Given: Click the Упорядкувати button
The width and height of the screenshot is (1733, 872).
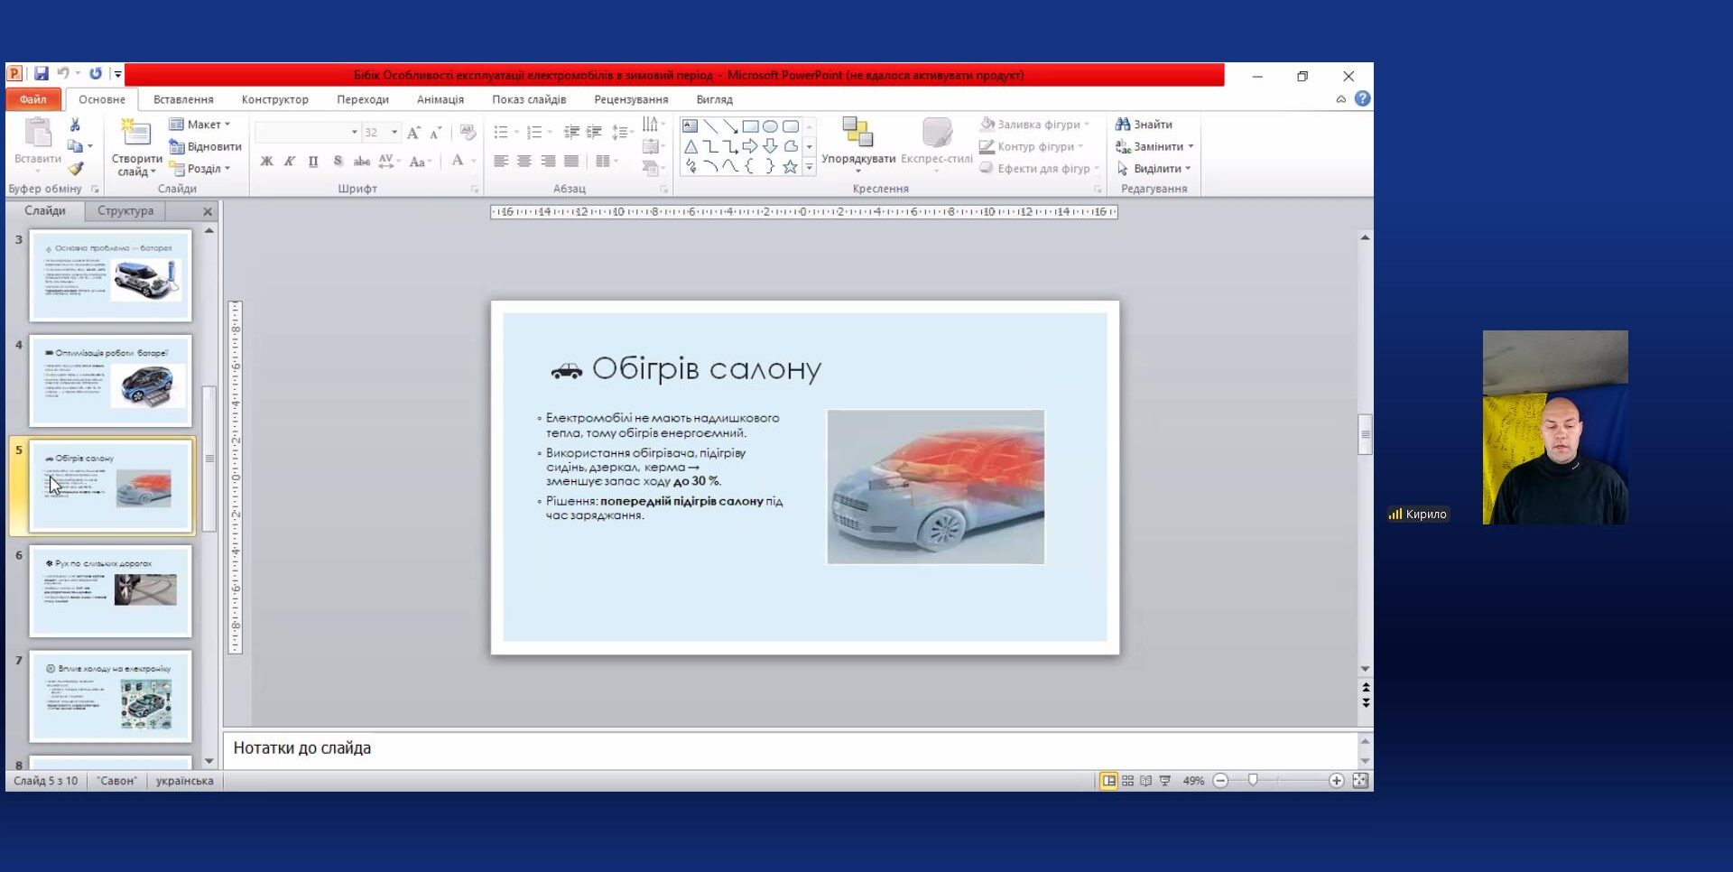Looking at the screenshot, I should pos(858,144).
